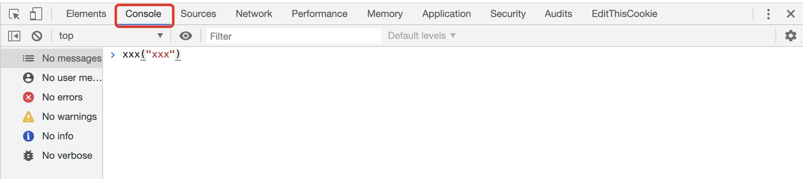
Task: Switch to the Sources tab
Action: (198, 14)
